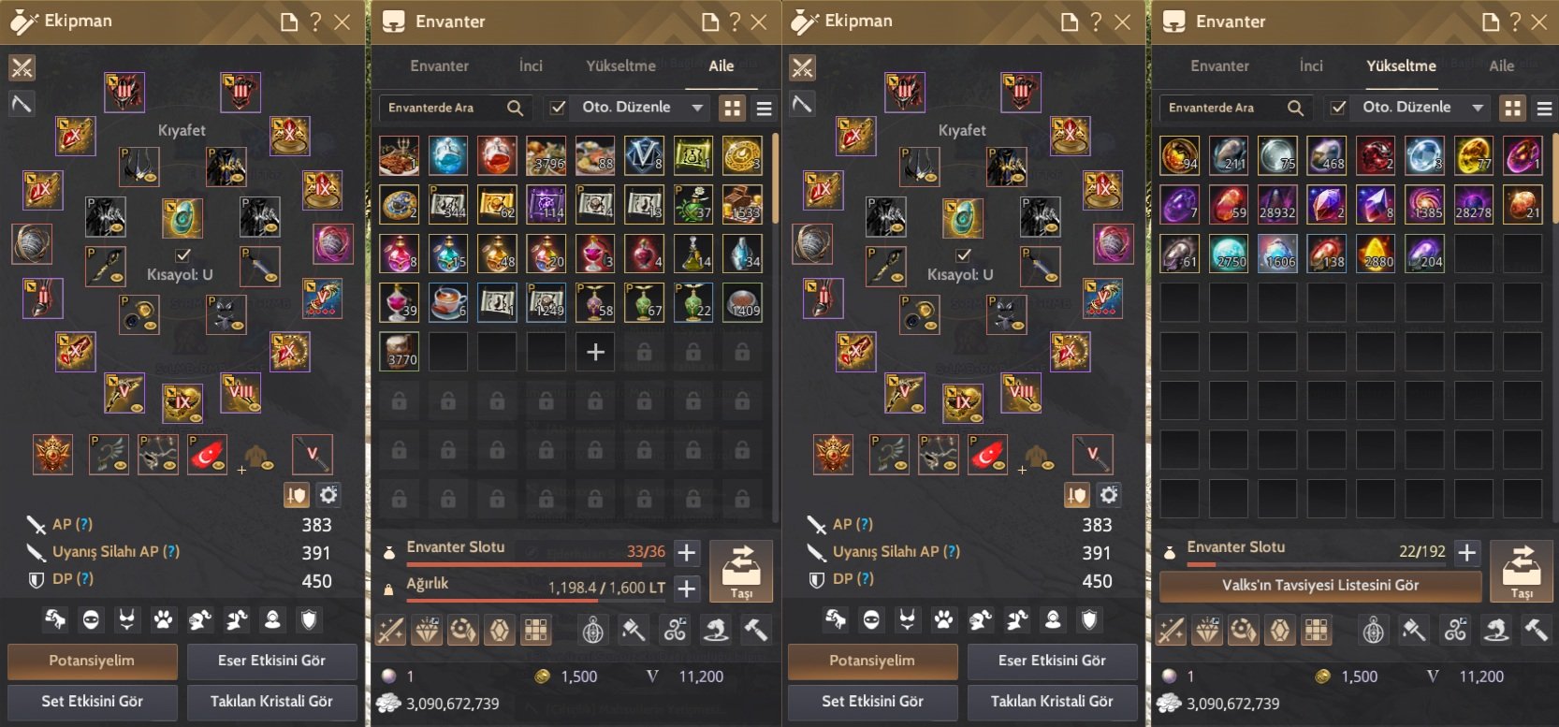This screenshot has width=1559, height=727.
Task: Toggle Oto. Düzenle checkbox in the Aile inventory
Action: point(558,108)
